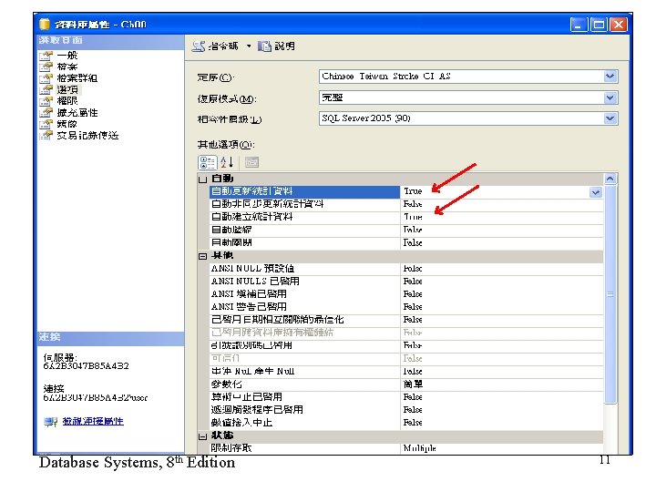Click the Multiple value of 限制存取
The height and width of the screenshot is (492, 656).
pos(420,448)
